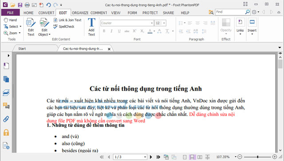The height and width of the screenshot is (161, 284).
Task: Open the SHARE ribbon tab
Action: 169,13
